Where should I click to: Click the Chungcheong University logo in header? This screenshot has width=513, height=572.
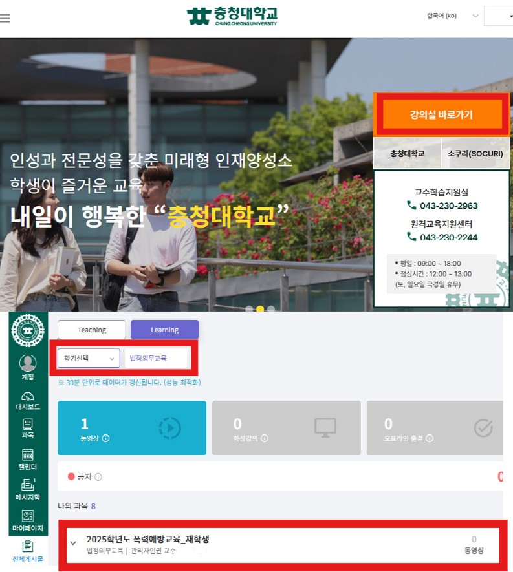click(232, 16)
